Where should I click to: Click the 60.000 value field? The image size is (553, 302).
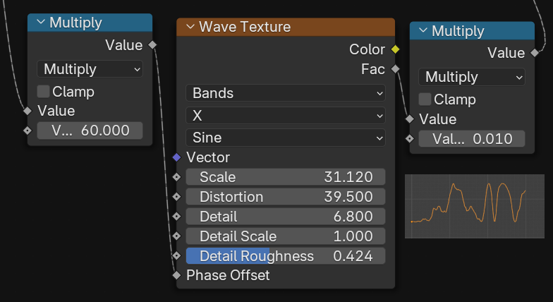coord(90,131)
